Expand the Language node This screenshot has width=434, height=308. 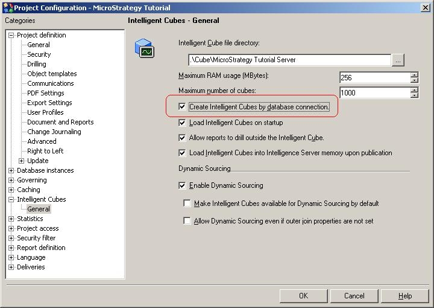(11, 257)
